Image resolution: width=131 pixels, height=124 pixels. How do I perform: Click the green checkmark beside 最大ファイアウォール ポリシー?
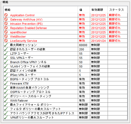6,105
